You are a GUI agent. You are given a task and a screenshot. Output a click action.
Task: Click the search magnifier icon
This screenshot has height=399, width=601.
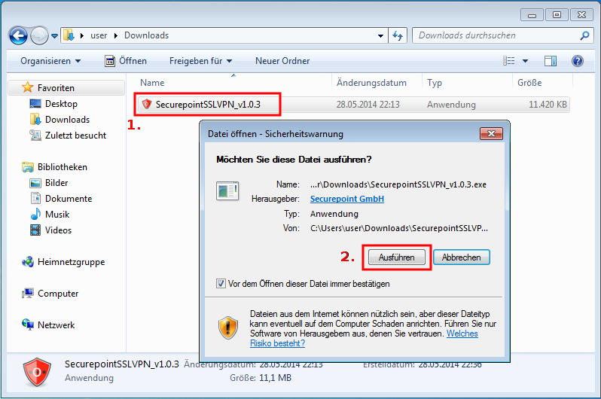584,35
